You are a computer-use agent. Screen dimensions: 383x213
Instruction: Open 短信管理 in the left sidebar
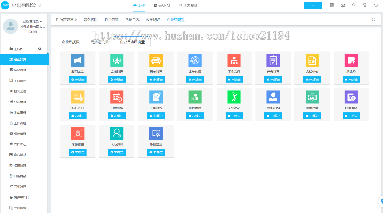18,133
